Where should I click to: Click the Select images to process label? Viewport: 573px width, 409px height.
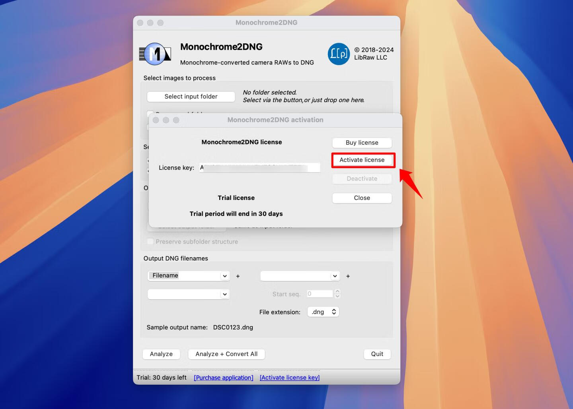pyautogui.click(x=179, y=78)
